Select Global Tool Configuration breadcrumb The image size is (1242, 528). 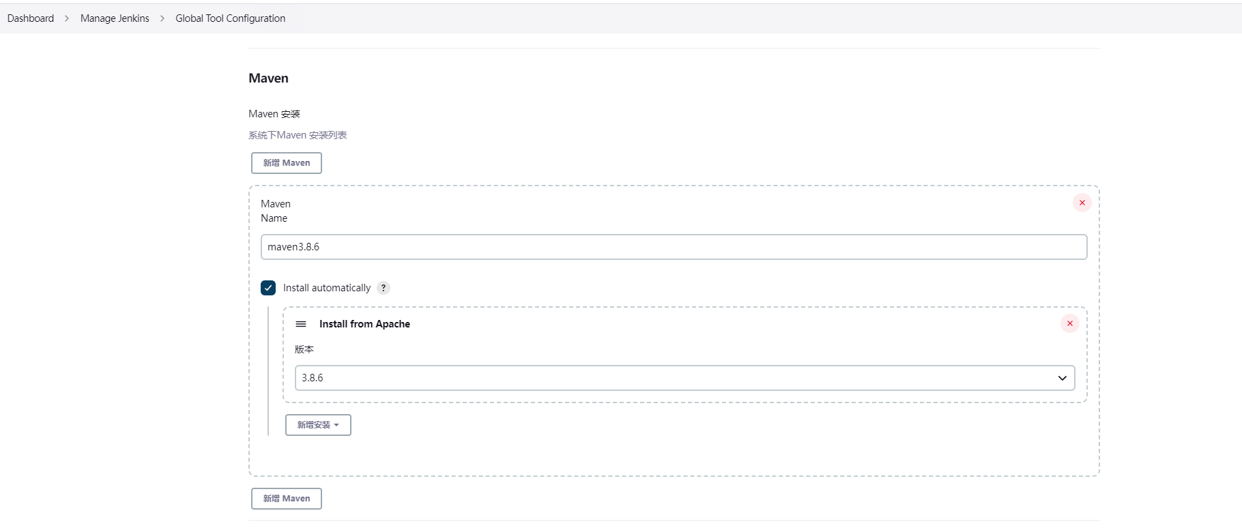[x=230, y=18]
